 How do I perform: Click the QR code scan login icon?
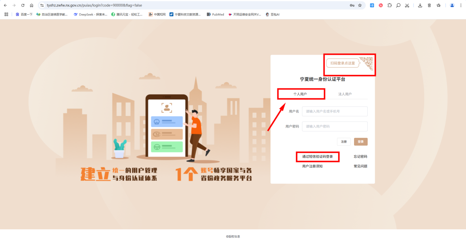click(367, 63)
